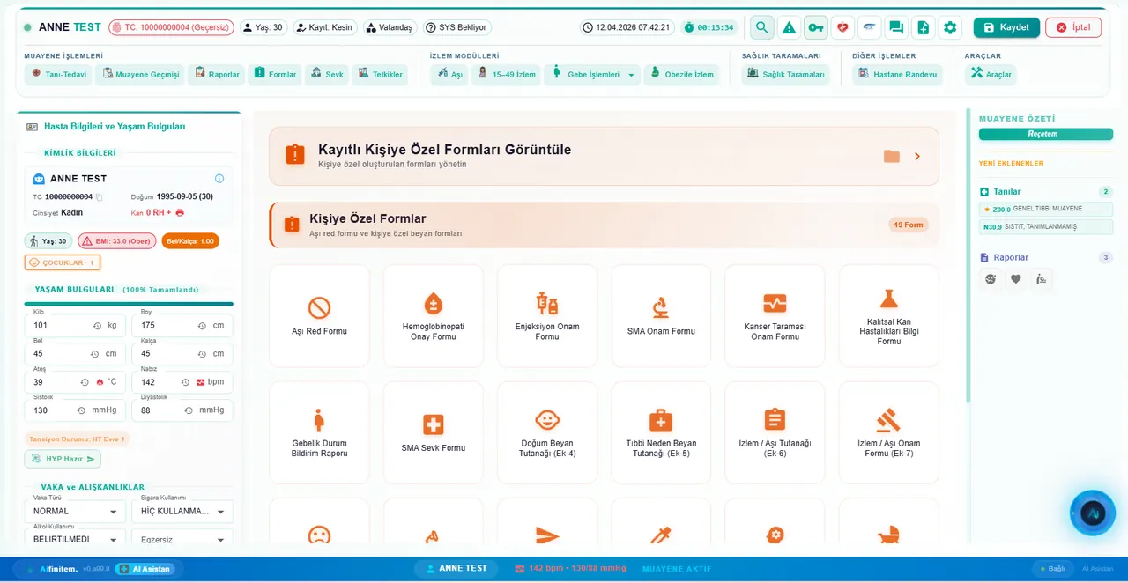
Task: Click the ÇOCUKLAR · 1 badge
Action: click(63, 262)
